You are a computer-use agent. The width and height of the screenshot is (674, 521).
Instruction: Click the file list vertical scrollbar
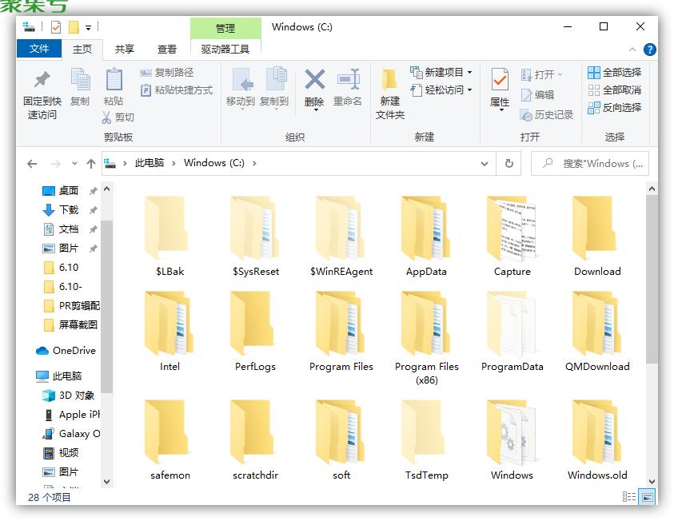pyautogui.click(x=652, y=280)
